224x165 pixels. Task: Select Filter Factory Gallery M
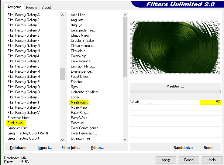(x=24, y=71)
